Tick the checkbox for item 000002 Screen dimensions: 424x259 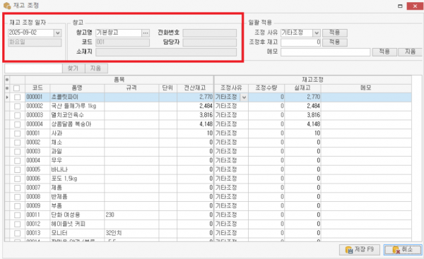tap(17, 106)
